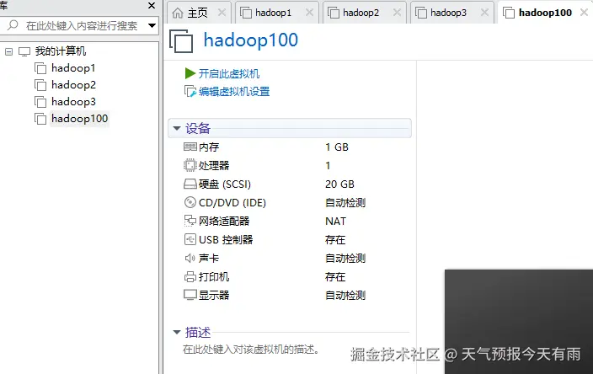593x374 pixels.
Task: Select hadoop100 in the library tree
Action: [x=79, y=119]
